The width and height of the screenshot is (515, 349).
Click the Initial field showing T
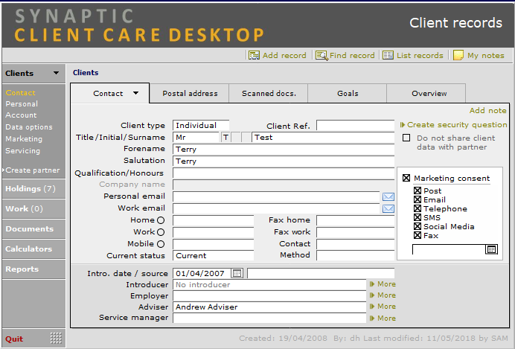pyautogui.click(x=225, y=137)
